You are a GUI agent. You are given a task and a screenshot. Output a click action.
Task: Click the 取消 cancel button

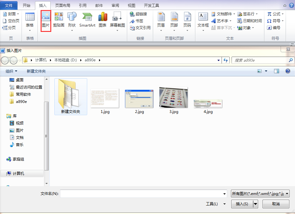click(276, 204)
